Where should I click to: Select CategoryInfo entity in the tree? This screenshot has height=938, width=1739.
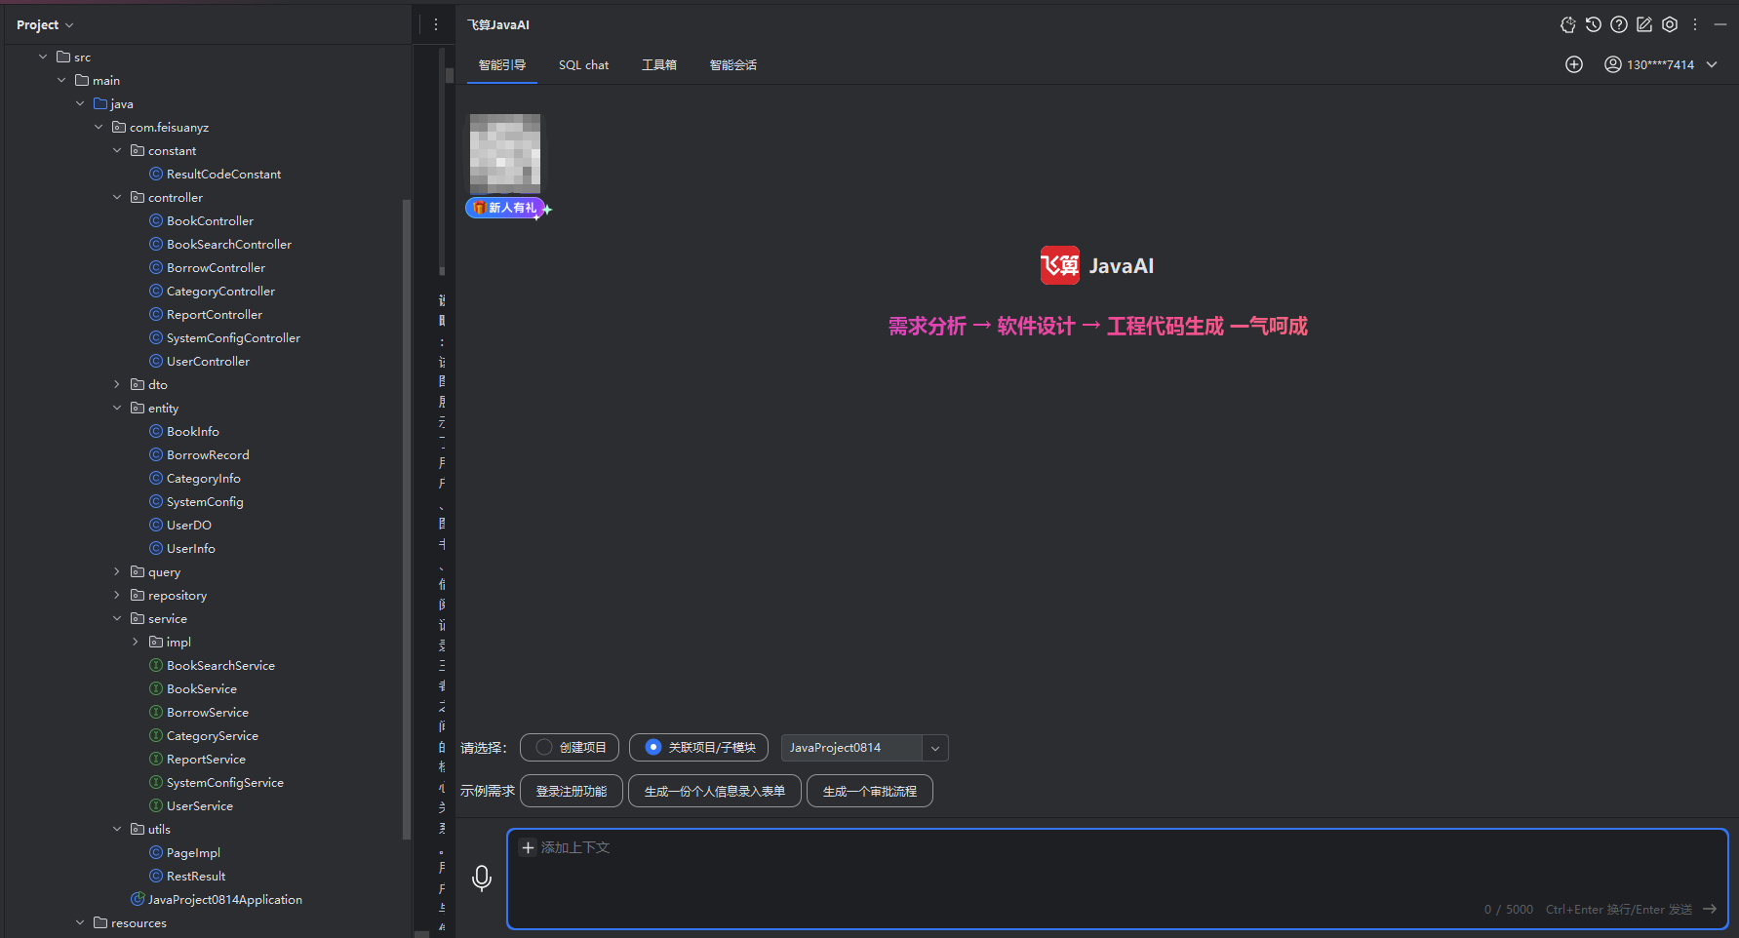point(204,478)
